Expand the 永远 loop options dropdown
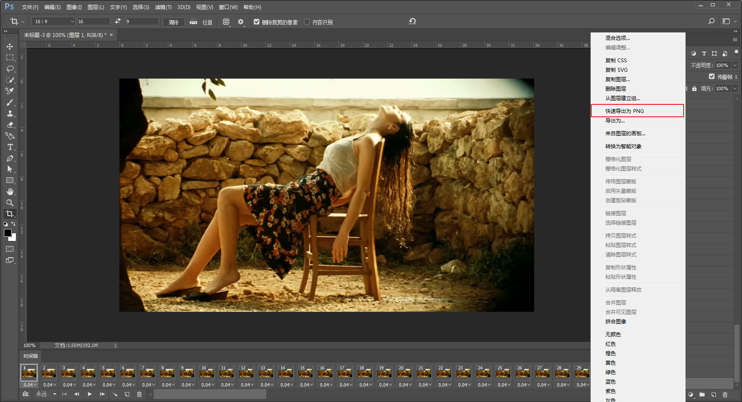The image size is (742, 402). (55, 394)
